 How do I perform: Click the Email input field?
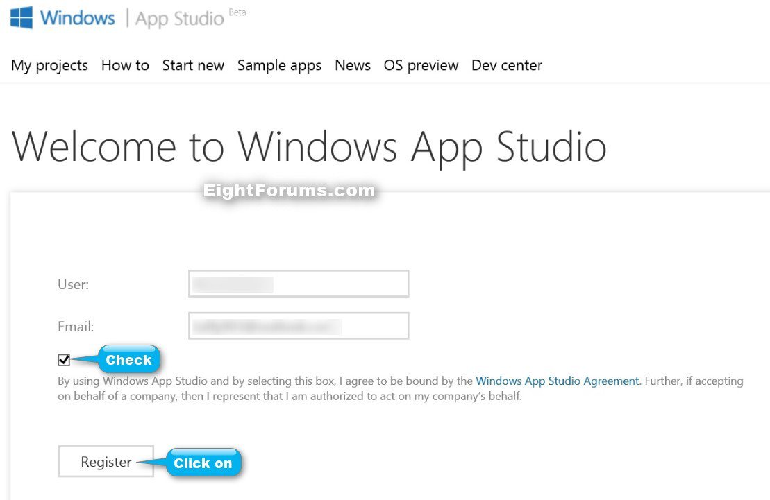[x=299, y=326]
